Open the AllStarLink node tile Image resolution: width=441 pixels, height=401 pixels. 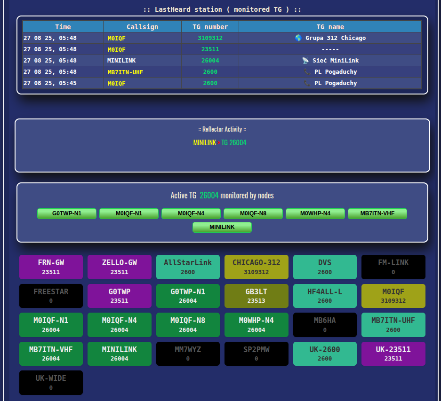pyautogui.click(x=188, y=267)
